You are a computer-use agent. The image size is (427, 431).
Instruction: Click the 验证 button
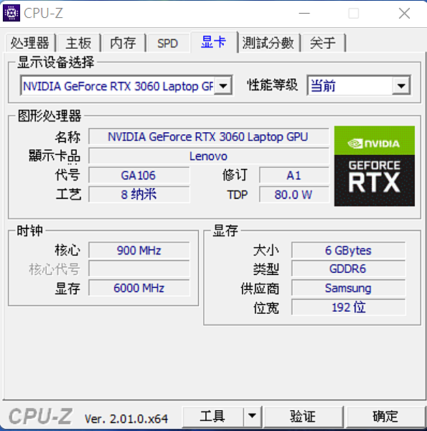coord(303,416)
